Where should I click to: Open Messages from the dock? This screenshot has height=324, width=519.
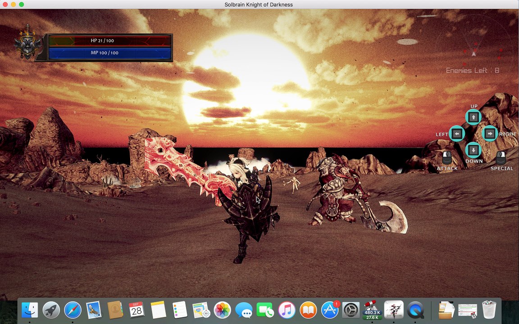tap(244, 310)
